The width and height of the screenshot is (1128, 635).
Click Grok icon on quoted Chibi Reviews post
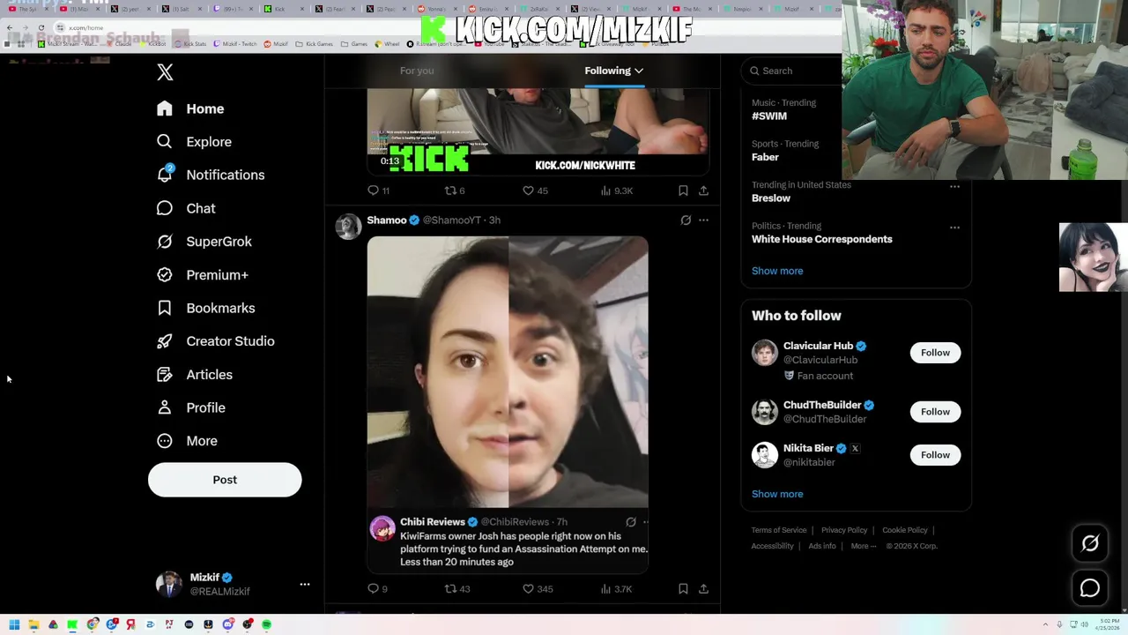[630, 522]
